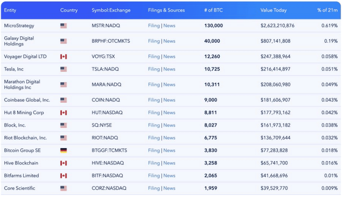Click the German flag for Bitcoin Group SE
The width and height of the screenshot is (343, 197).
(x=63, y=151)
